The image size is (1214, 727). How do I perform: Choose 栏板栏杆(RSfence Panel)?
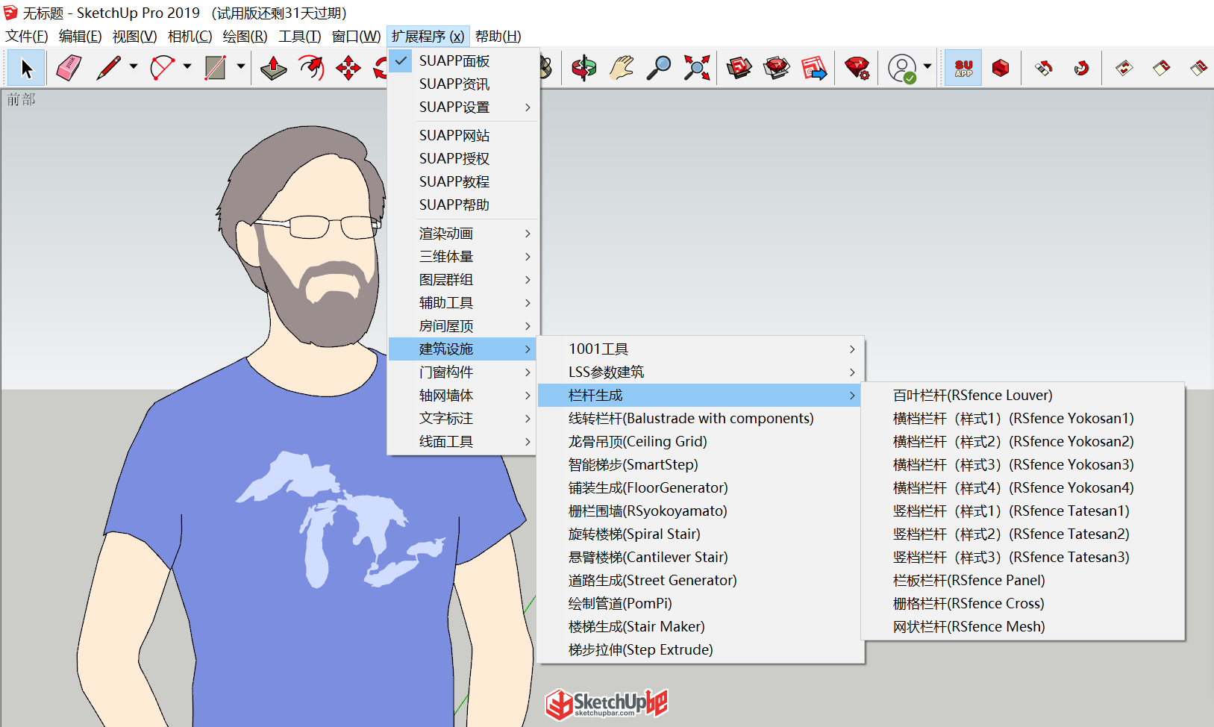click(x=1023, y=580)
